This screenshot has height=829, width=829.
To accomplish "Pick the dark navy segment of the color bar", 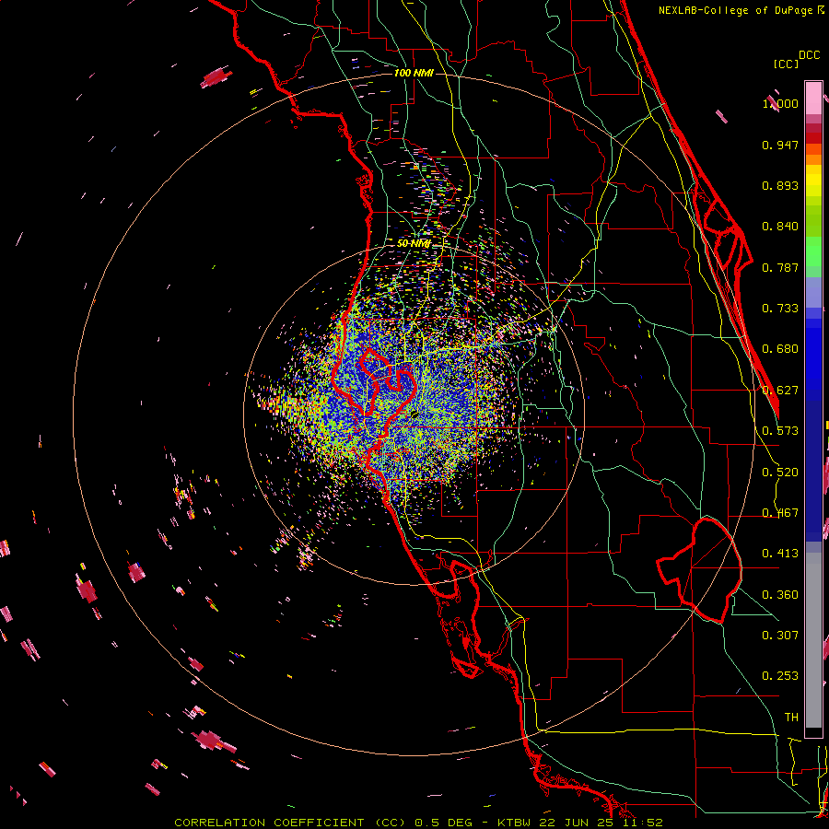I will coord(813,471).
